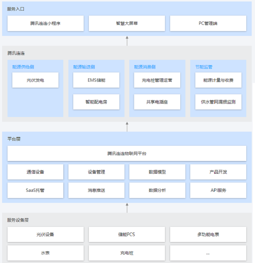Screen dimensions: 255x263
Task: Click the EMS储能 box
Action: tap(96, 80)
